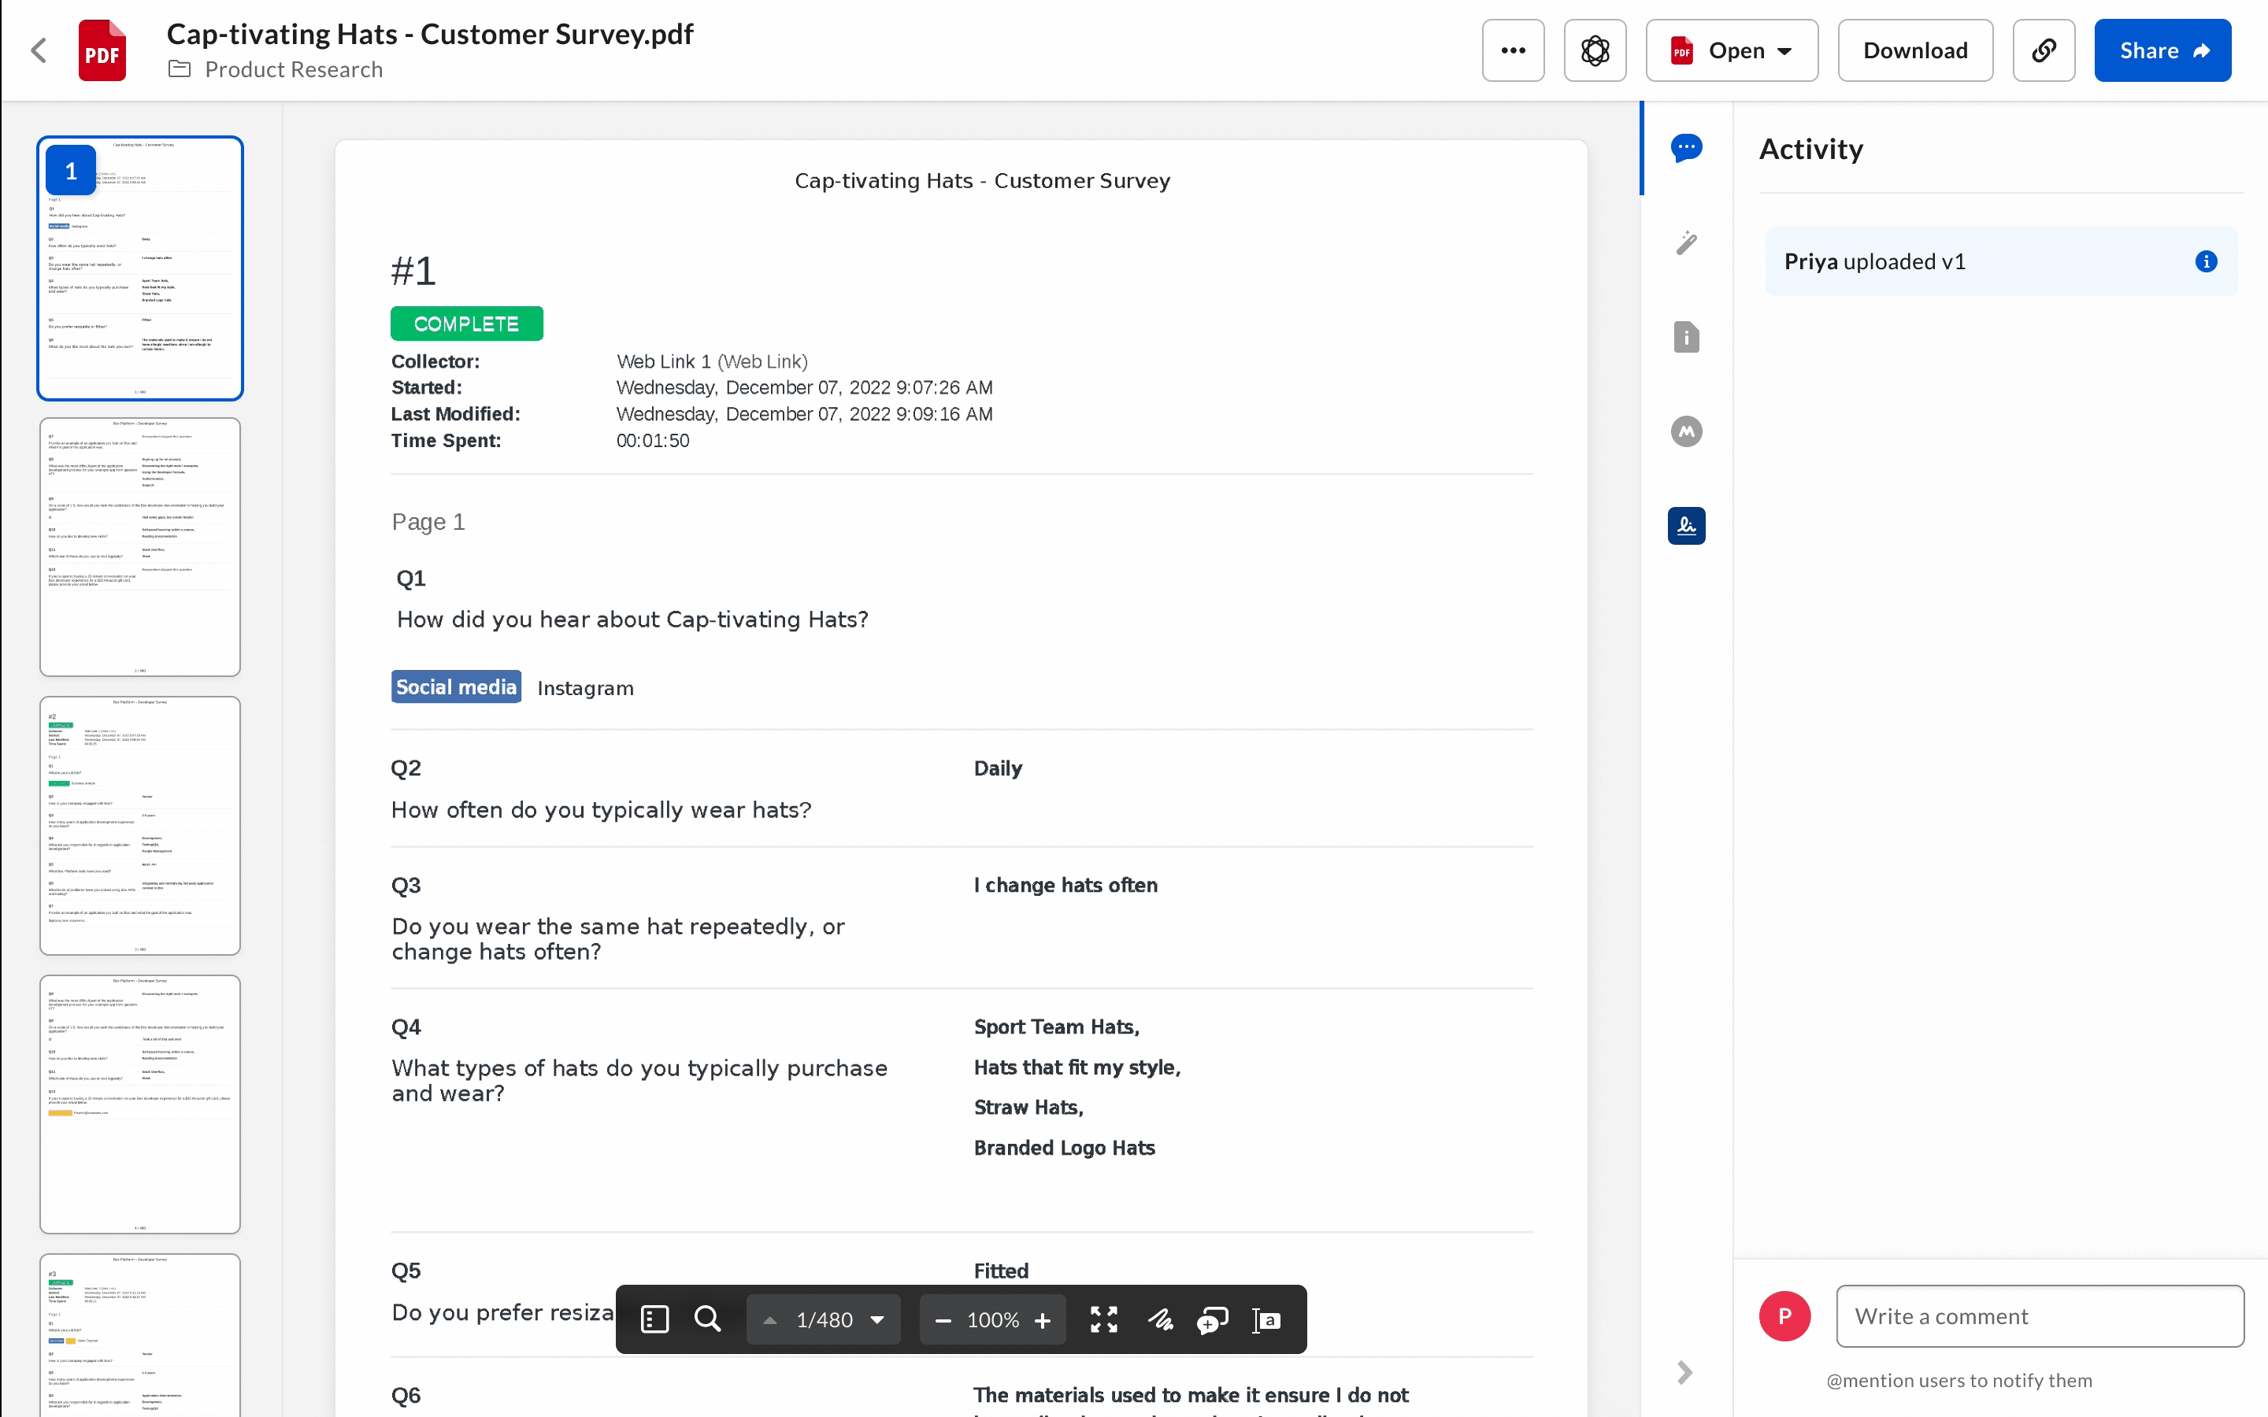Click the Instagram answer text
Image resolution: width=2268 pixels, height=1417 pixels.
(586, 688)
